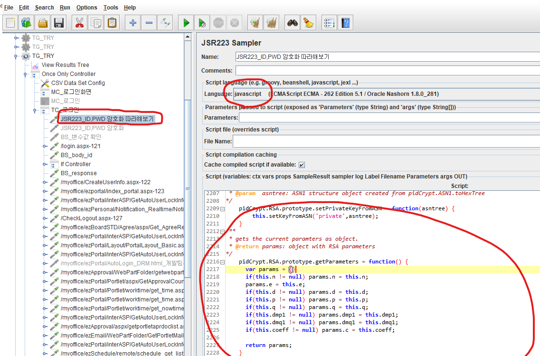Click the Paste clipboard icon
Screen dimensions: 540x356
(112, 23)
